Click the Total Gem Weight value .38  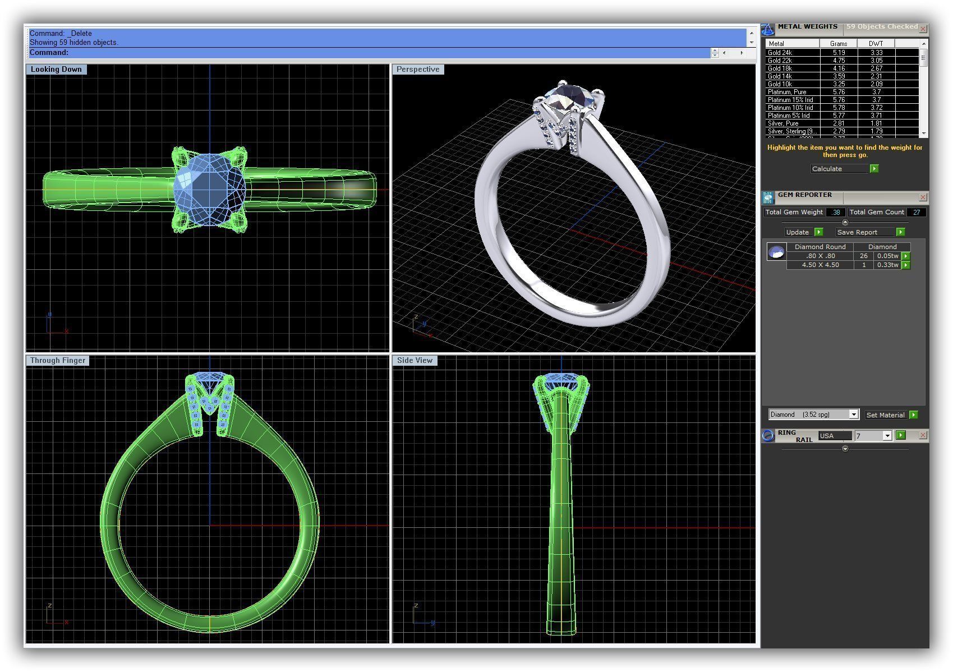836,212
